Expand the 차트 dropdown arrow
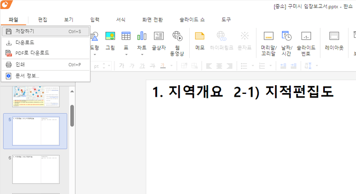The image size is (356, 194). [142, 54]
